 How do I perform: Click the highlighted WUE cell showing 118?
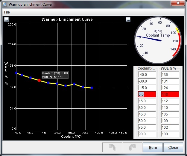coord(170,94)
